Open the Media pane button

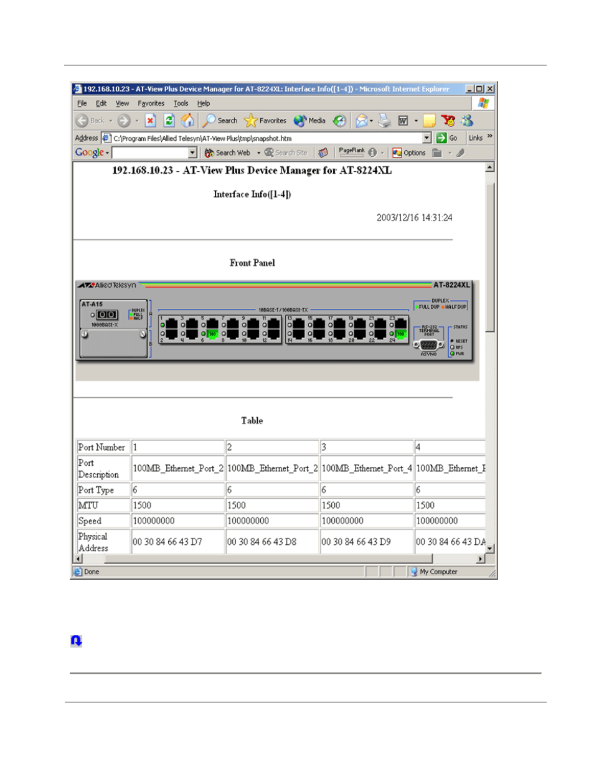point(309,121)
